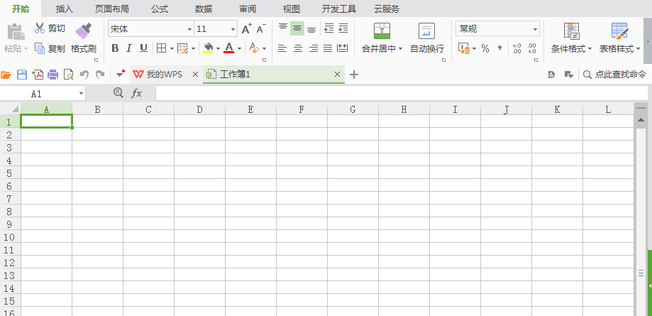
Task: Toggle Italic formatting
Action: click(129, 48)
